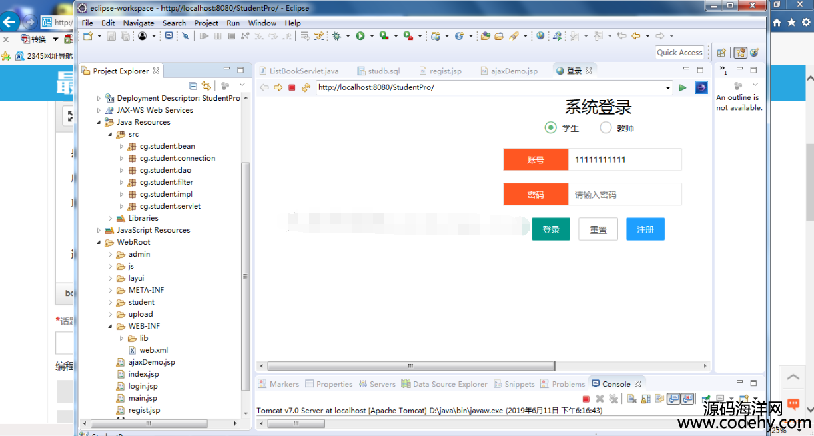
Task: Click Collapse All in Project Explorer
Action: 193,85
